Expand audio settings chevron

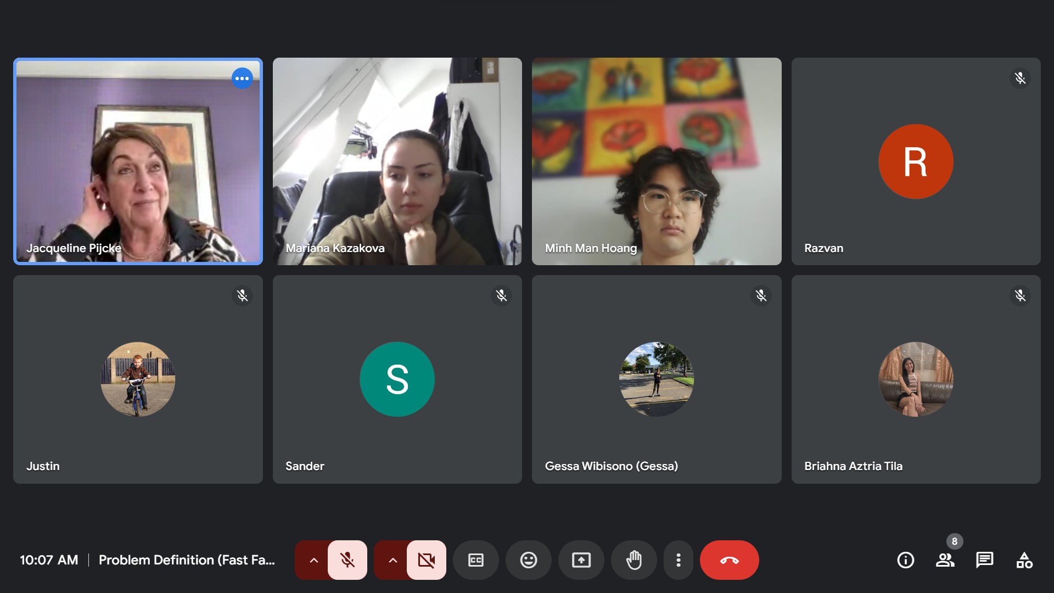pos(313,560)
